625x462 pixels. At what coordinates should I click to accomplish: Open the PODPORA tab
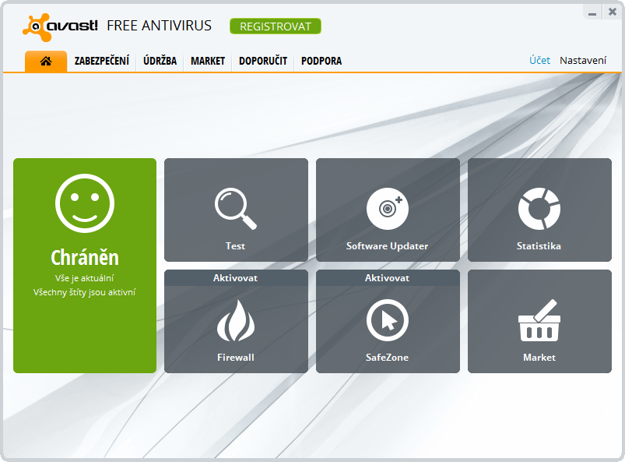tap(321, 61)
